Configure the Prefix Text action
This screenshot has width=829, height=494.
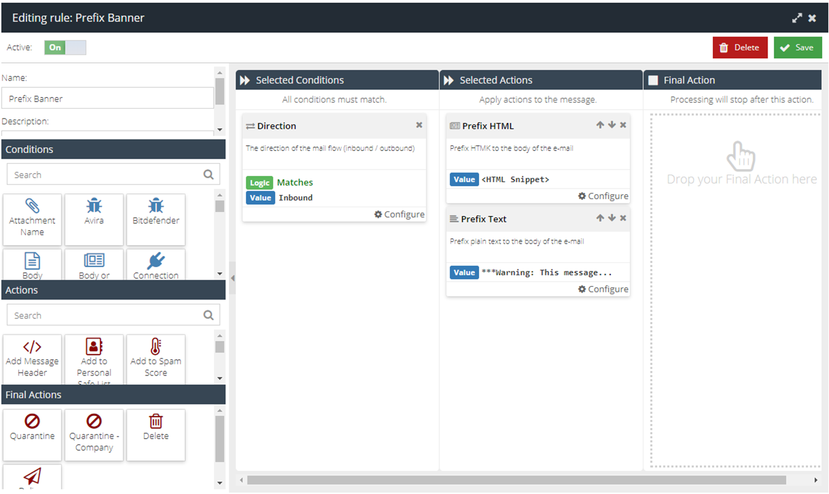603,289
